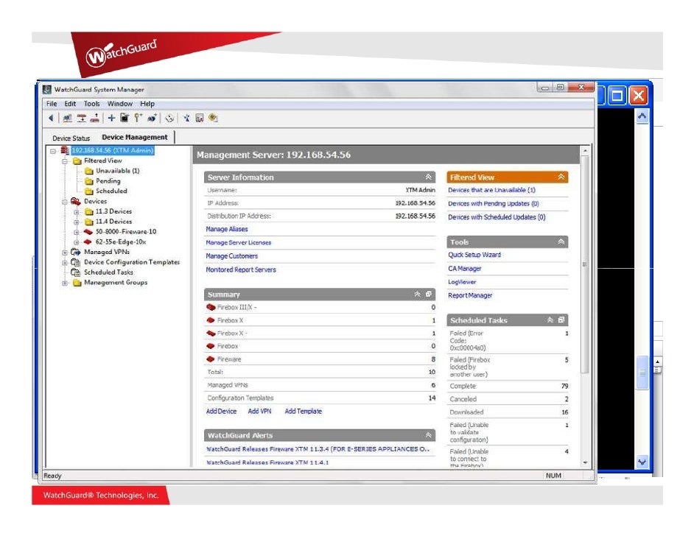Collapse the WatchGuard Alerts panel chevron
Viewport: 694px width, 536px height.
point(429,435)
